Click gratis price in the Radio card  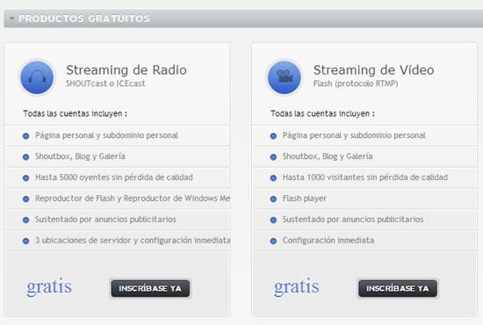click(49, 287)
